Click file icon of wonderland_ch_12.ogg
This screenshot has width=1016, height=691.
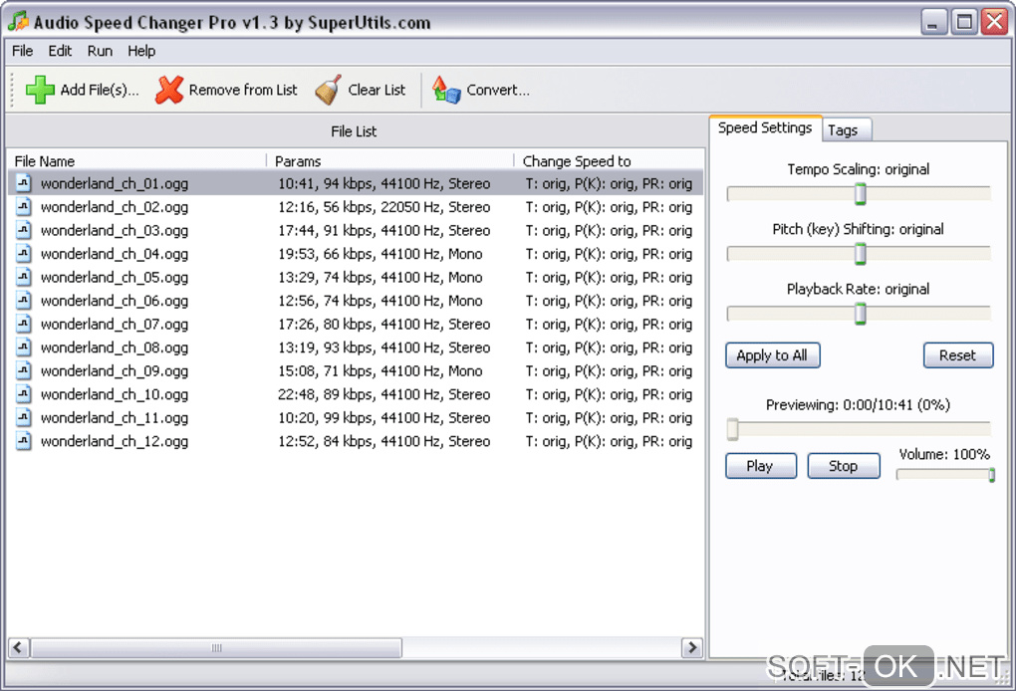23,441
